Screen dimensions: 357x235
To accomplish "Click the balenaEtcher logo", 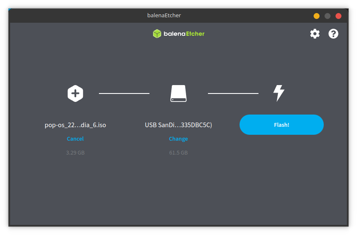I will 178,34.
